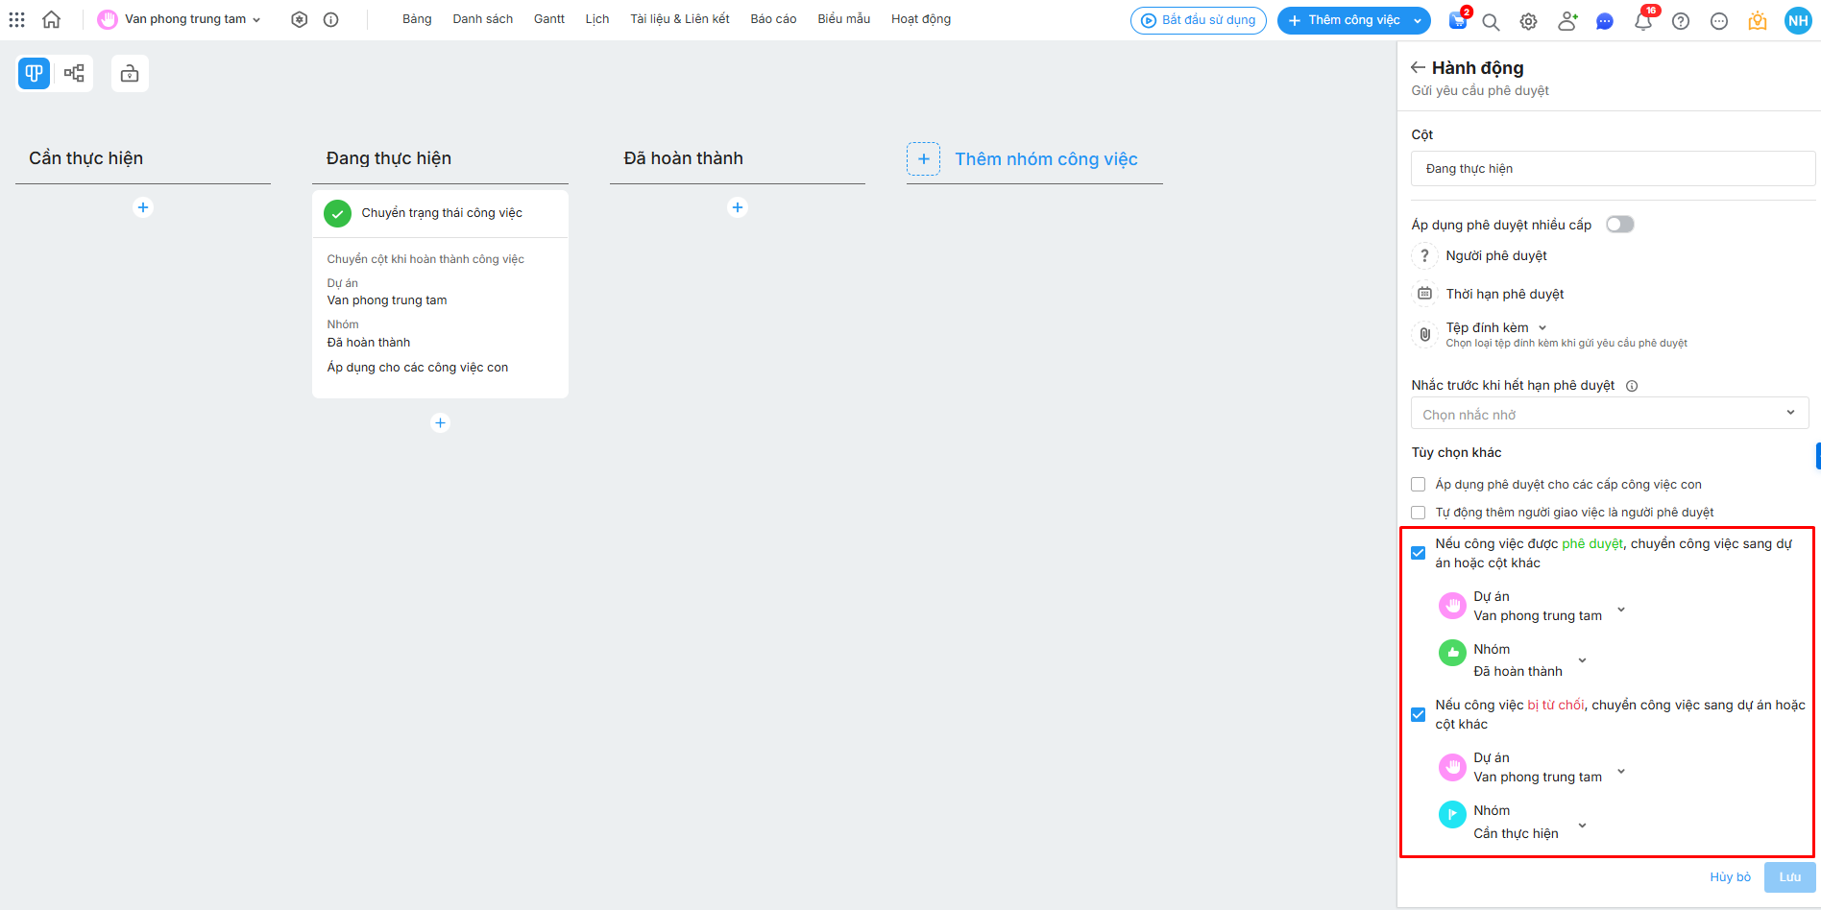The image size is (1821, 910).
Task: Click the Thời hạn phê duyệt calendar icon
Action: (1424, 294)
